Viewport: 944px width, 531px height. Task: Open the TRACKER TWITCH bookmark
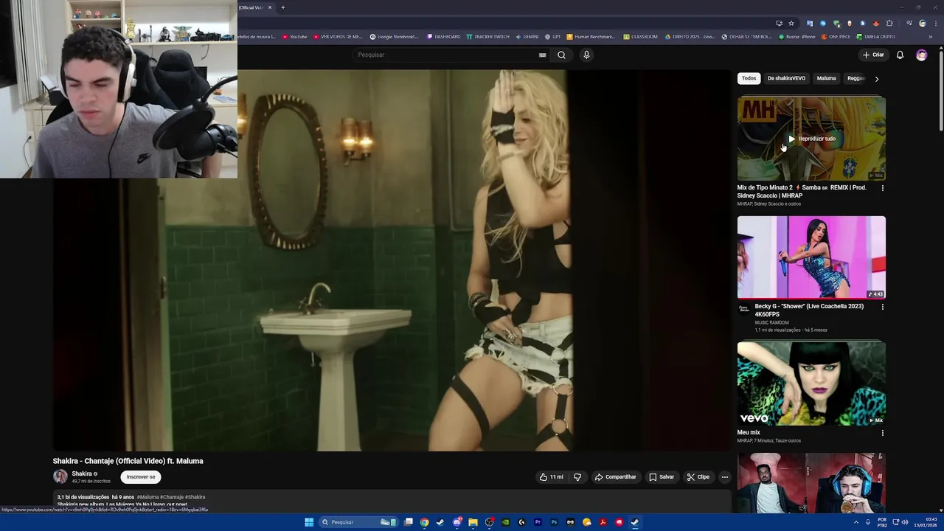487,36
